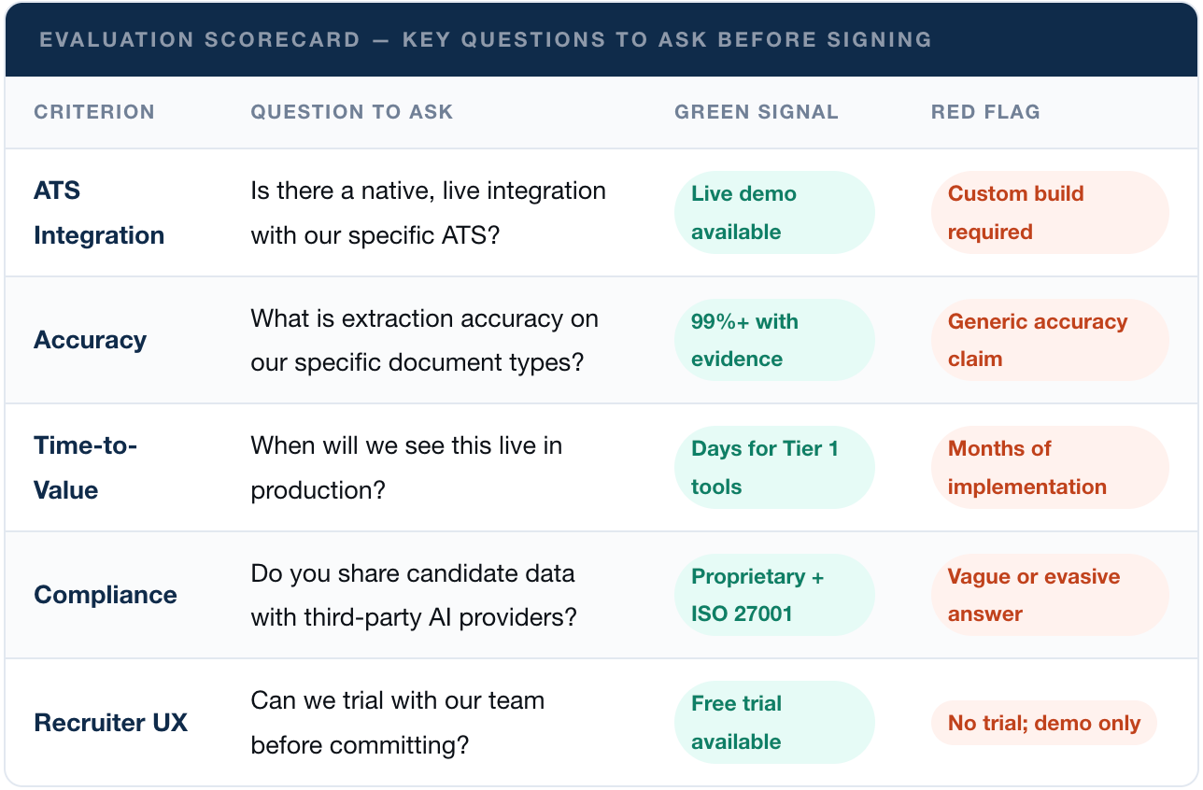Click the 'Live demo available' green badge
This screenshot has height=790, width=1203.
pos(773,213)
